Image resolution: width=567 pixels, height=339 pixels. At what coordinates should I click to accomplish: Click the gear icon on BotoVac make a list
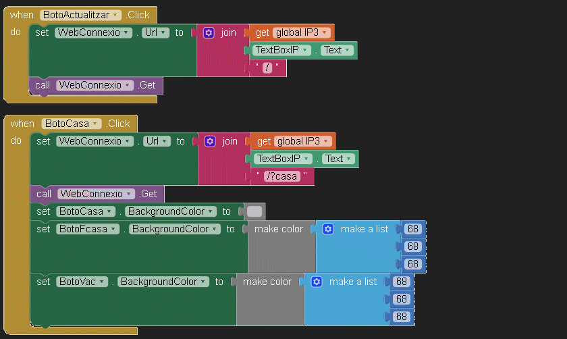tap(317, 282)
